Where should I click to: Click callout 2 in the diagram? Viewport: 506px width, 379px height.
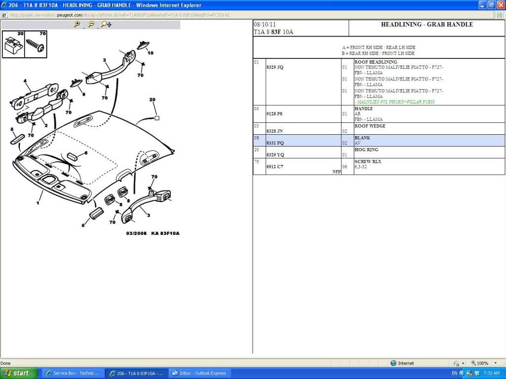pyautogui.click(x=46, y=125)
